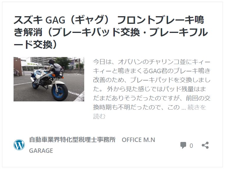Follow the 続きを link text
The height and width of the screenshot is (169, 225).
click(x=197, y=107)
